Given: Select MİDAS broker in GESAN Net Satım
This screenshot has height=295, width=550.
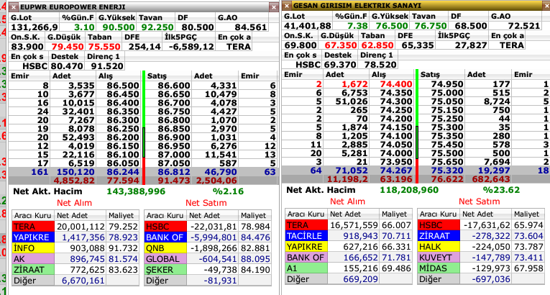Looking at the screenshot, I should [439, 268].
